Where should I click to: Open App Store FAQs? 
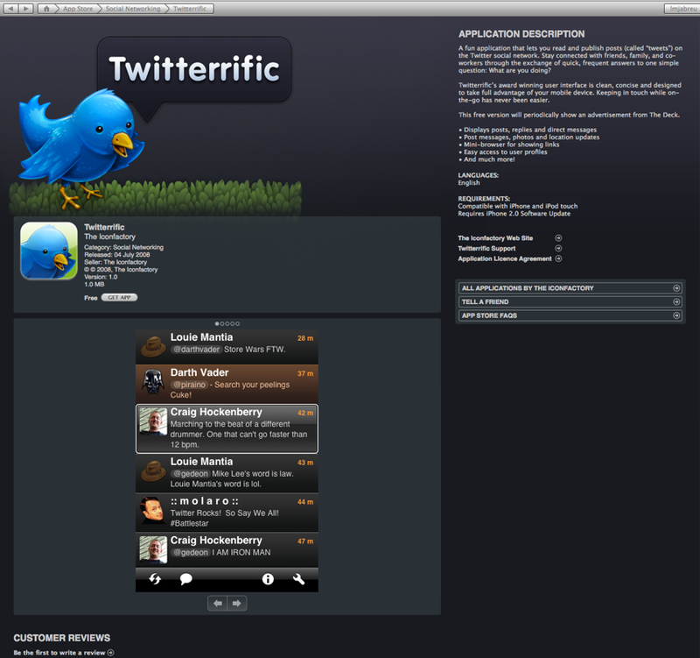point(570,315)
